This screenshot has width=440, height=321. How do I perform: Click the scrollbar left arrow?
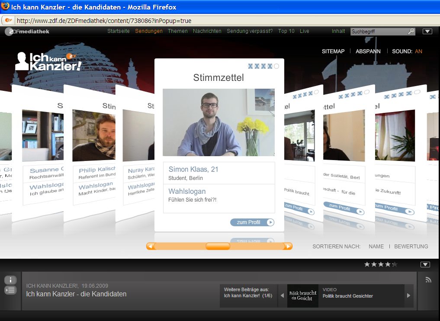point(150,246)
